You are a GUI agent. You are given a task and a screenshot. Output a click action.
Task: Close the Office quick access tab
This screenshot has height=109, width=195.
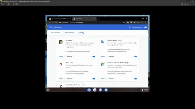(x=70, y=19)
